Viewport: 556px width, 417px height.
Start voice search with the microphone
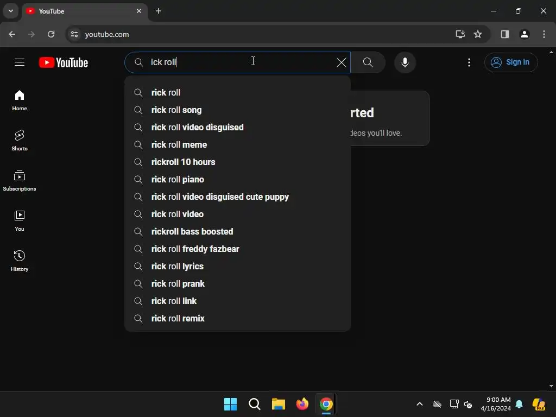pyautogui.click(x=405, y=62)
